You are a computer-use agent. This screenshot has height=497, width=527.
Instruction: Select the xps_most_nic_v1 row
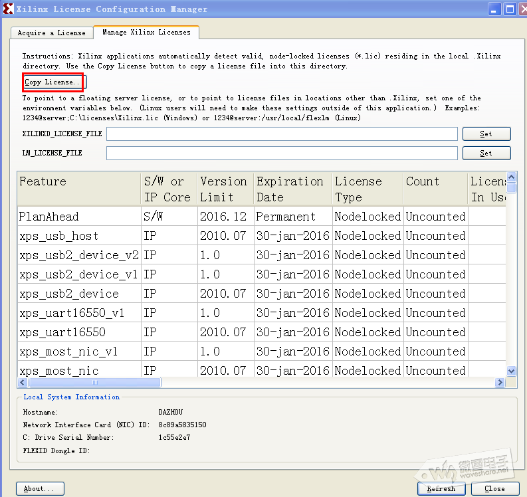click(261, 351)
